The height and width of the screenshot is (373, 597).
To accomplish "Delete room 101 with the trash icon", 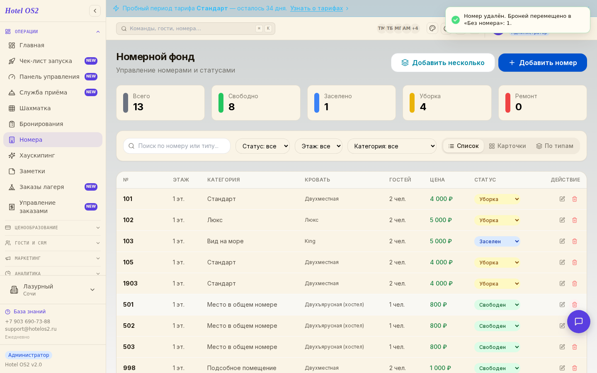I will pyautogui.click(x=575, y=199).
